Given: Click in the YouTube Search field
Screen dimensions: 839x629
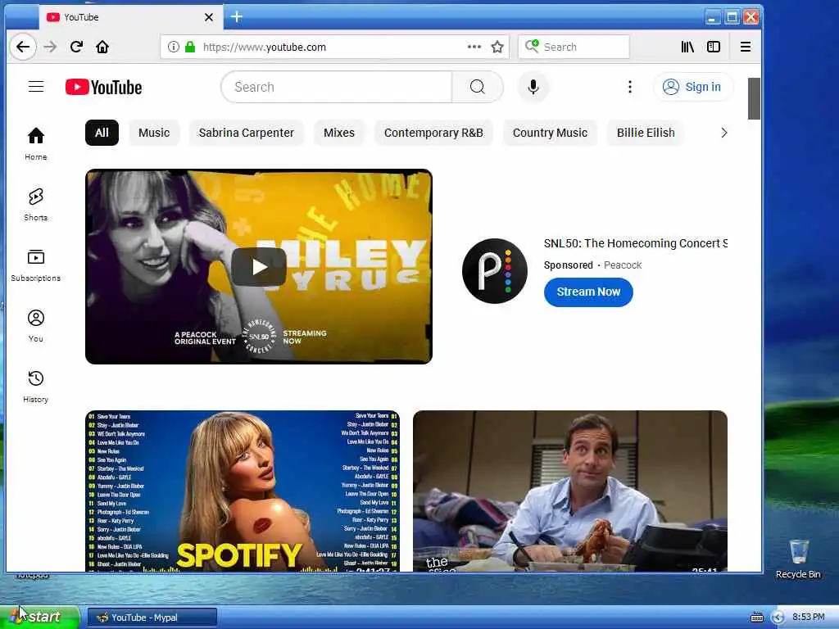Looking at the screenshot, I should pyautogui.click(x=337, y=87).
